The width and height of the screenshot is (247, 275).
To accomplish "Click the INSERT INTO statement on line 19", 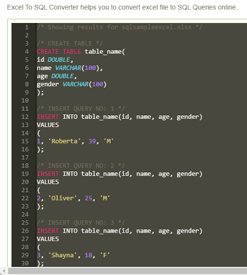I will pos(120,174).
